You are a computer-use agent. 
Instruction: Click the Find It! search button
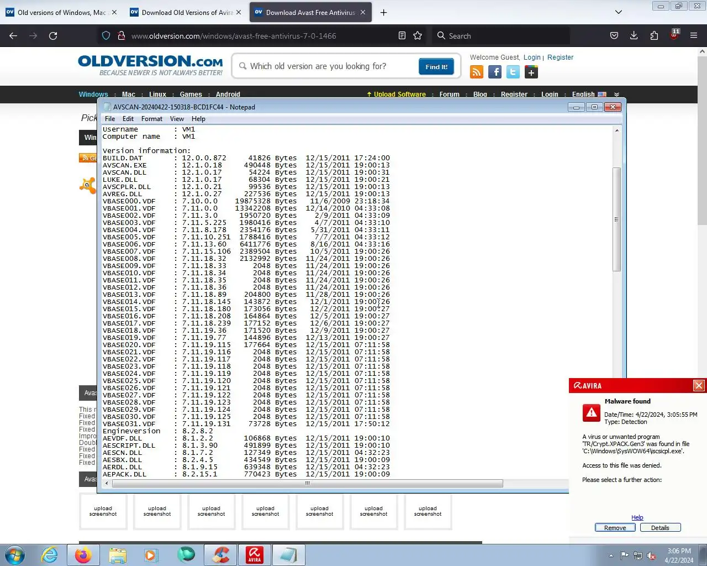[x=436, y=67]
